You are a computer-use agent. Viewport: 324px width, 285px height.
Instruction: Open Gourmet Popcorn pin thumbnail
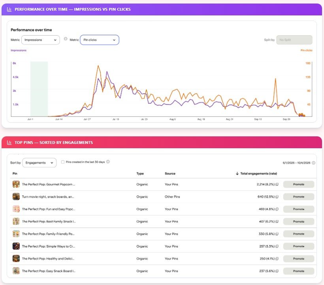pyautogui.click(x=16, y=184)
